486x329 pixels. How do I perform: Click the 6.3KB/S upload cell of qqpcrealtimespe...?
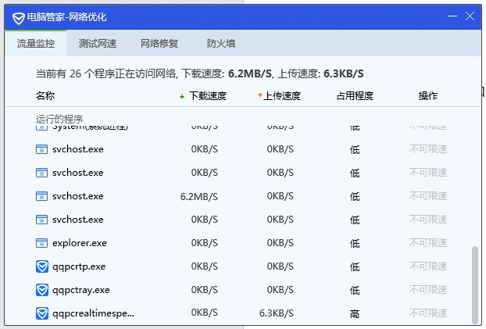(277, 313)
